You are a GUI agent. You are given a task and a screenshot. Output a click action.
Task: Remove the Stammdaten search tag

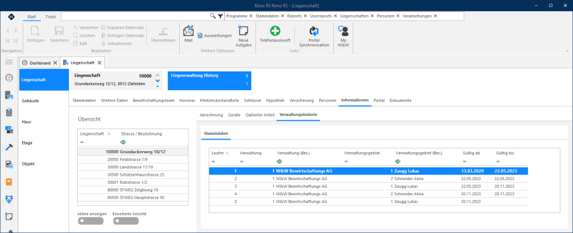(282, 16)
